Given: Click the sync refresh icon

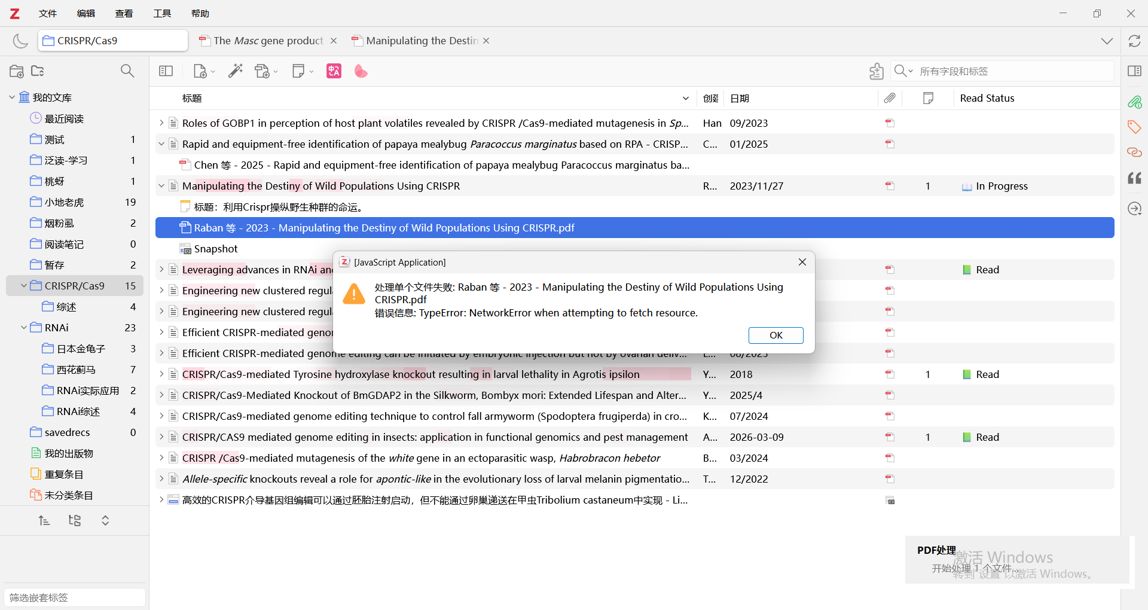Looking at the screenshot, I should (1134, 41).
